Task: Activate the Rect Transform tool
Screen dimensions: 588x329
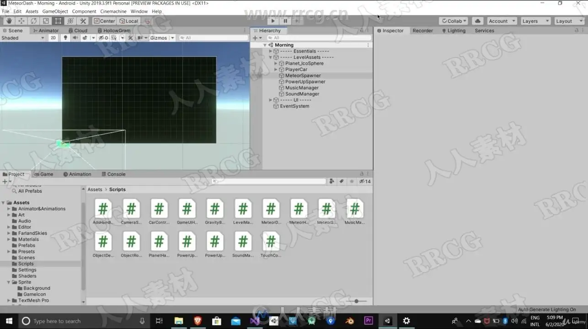Action: pyautogui.click(x=58, y=21)
